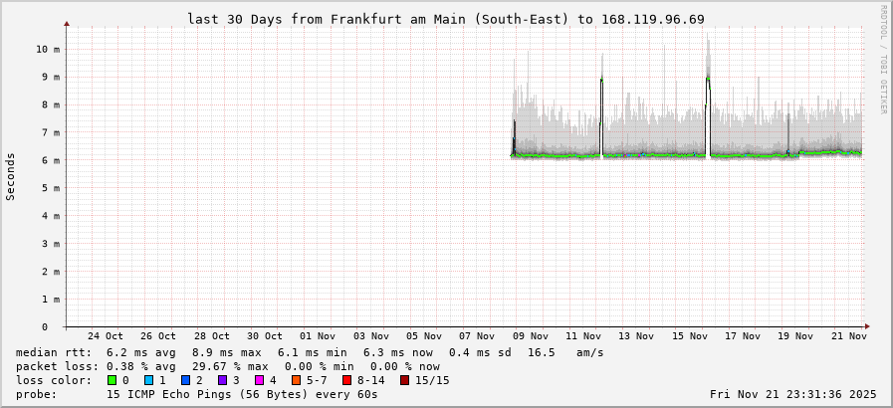Click the 21 Nov date label
This screenshot has height=408, width=893.
pos(850,336)
